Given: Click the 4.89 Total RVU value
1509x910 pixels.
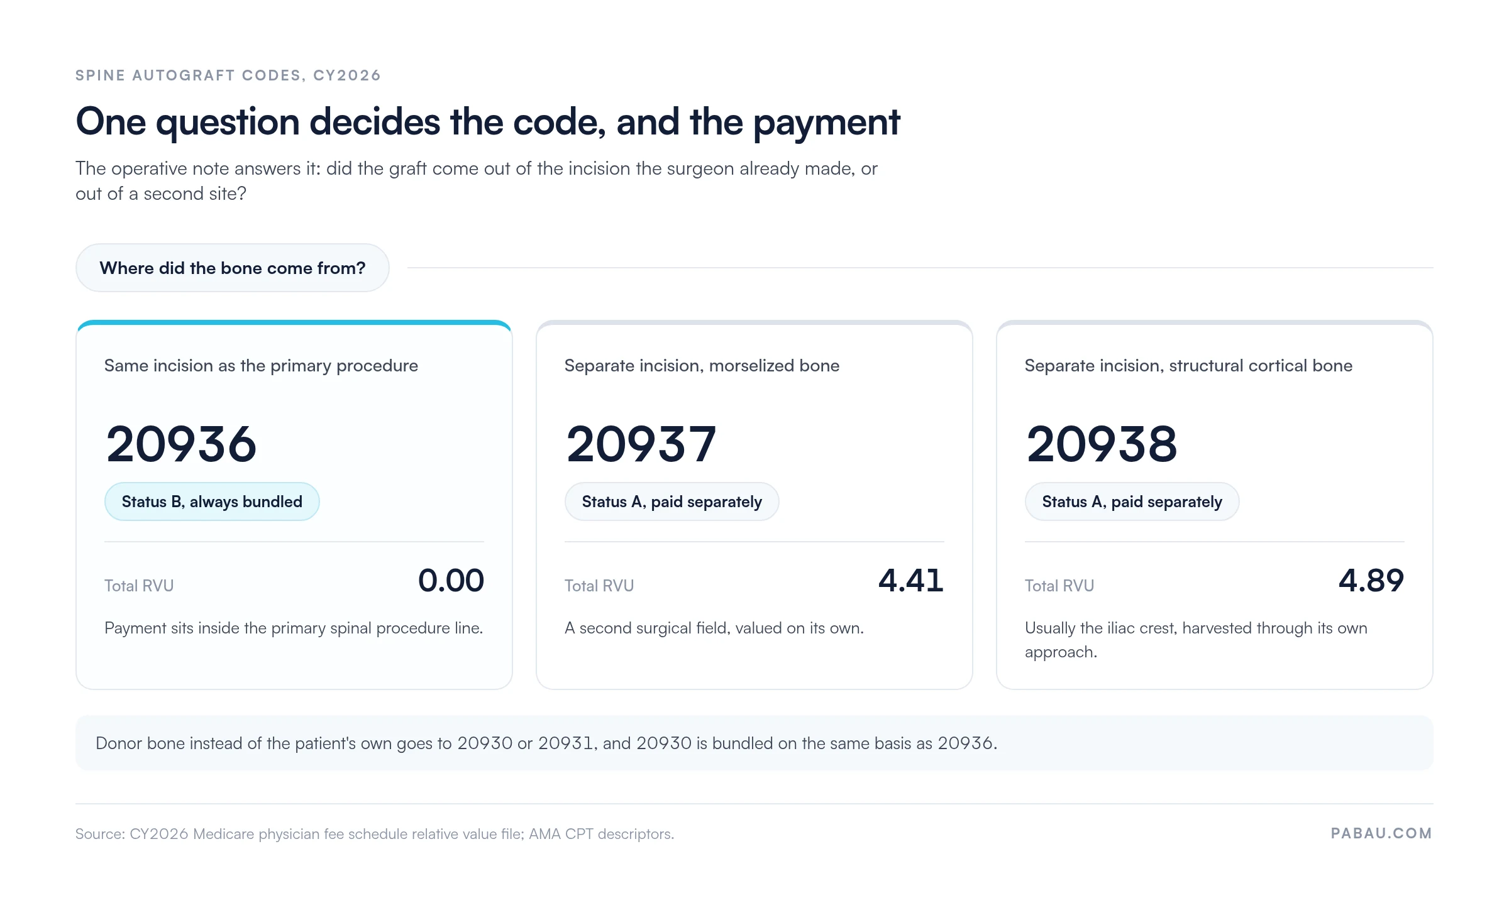Looking at the screenshot, I should (1371, 580).
